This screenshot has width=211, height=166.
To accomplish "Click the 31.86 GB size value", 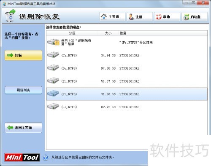I will click(108, 94).
